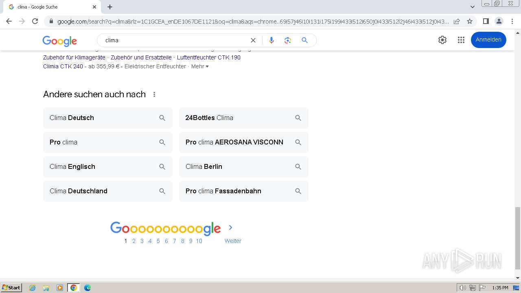Screen dimensions: 521x293
Task: Go to results page 9
Action: [x=191, y=241]
